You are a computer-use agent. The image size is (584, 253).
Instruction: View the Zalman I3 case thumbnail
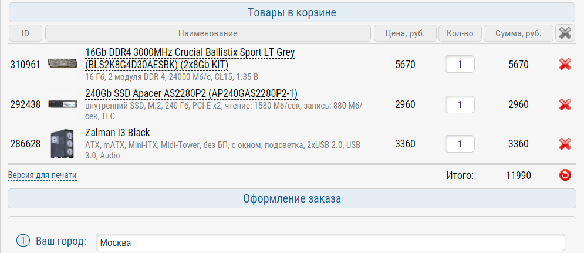click(x=62, y=144)
